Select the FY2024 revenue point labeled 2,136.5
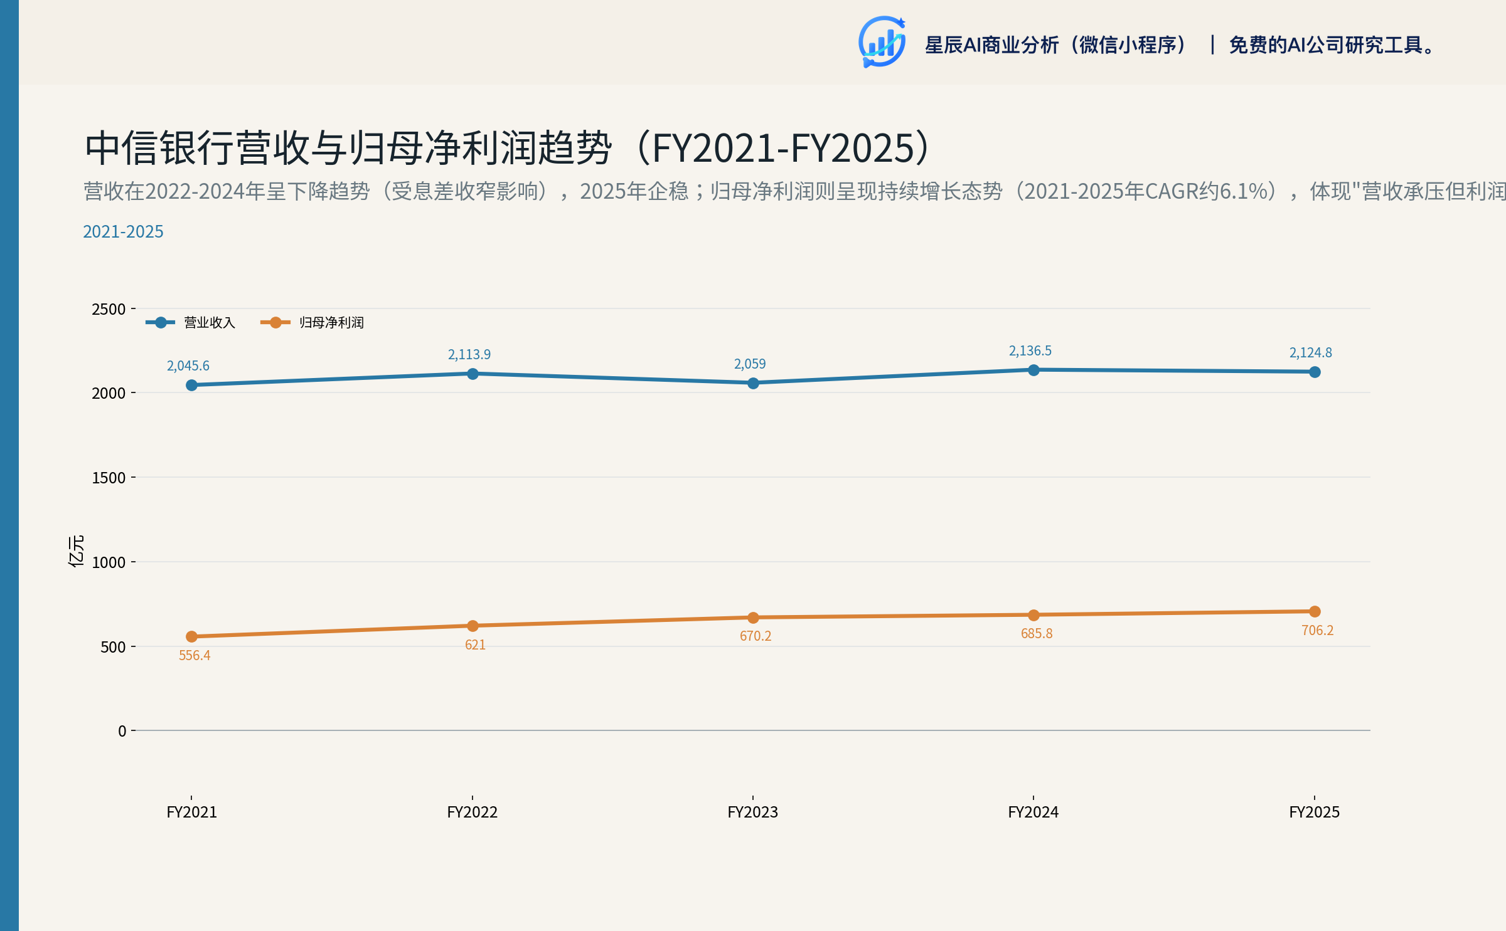This screenshot has height=931, width=1506. (x=1033, y=370)
